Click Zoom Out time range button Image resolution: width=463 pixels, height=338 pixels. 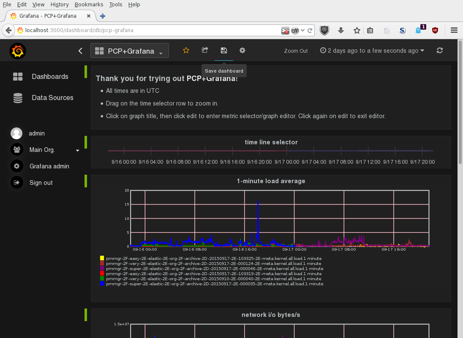pos(296,51)
